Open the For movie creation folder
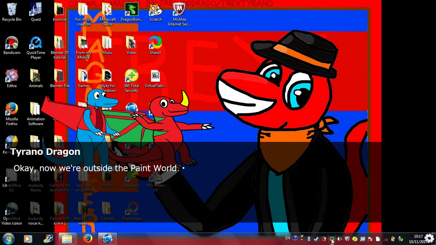This screenshot has height=245, width=436. 83,15
